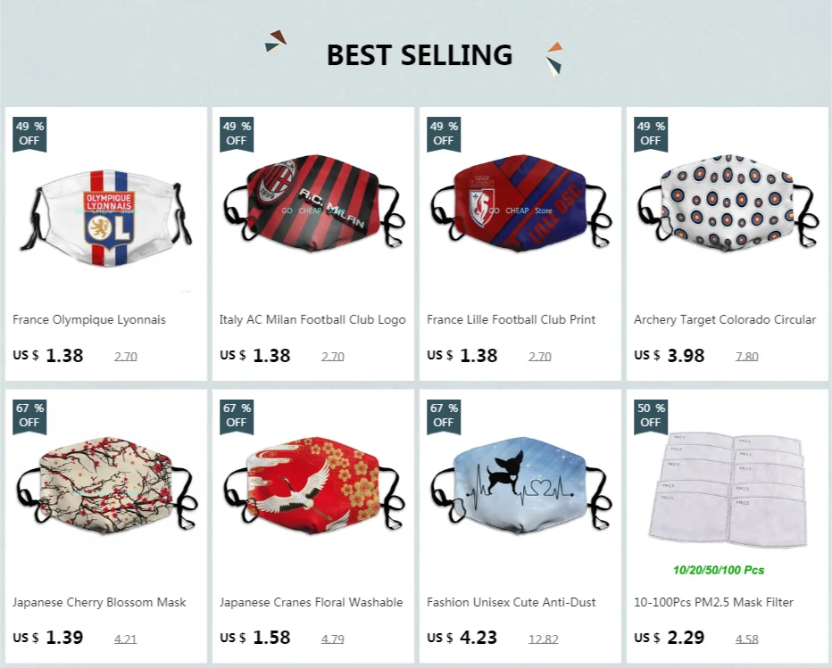The image size is (832, 668).
Task: Click France Olympique Lyonnais product title
Action: [89, 319]
